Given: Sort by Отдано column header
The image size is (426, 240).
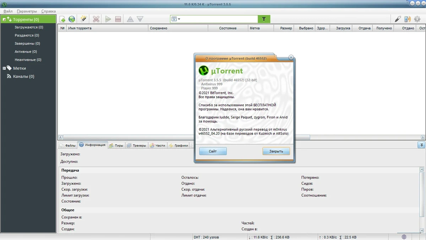Looking at the screenshot, I should (x=405, y=28).
